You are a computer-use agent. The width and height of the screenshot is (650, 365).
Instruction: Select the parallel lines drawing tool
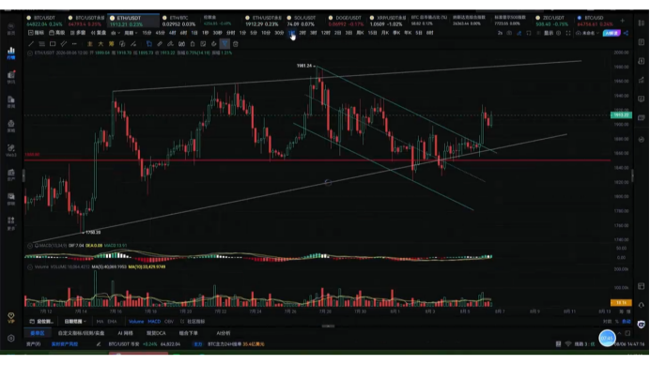pos(42,44)
